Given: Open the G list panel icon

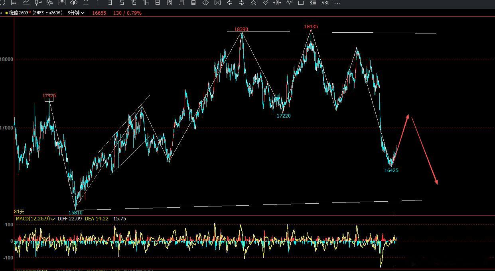Looking at the screenshot, I should [313, 3].
